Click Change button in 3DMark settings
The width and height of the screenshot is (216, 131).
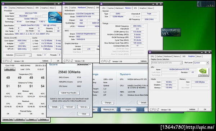tap(108, 103)
